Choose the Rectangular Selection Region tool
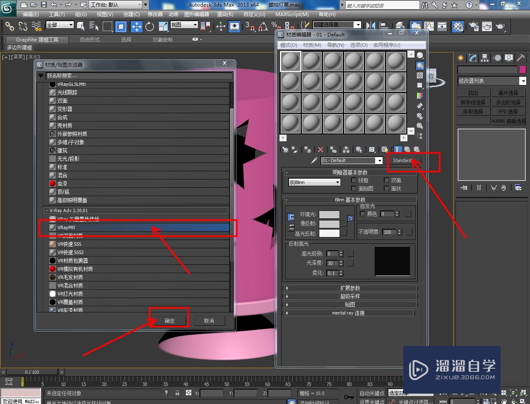Viewport: 530px width, 404px height. click(108, 27)
